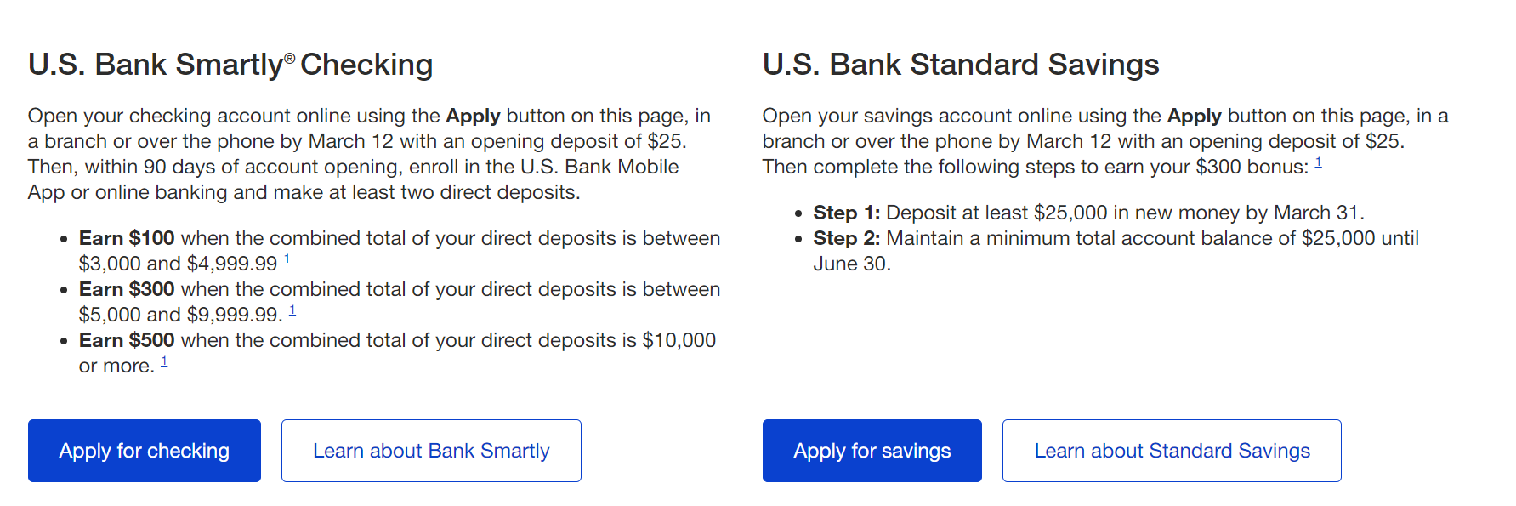Open footnote 1 after "or more."

tap(164, 361)
